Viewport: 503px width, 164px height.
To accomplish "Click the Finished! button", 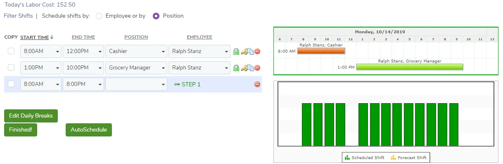I will pyautogui.click(x=21, y=130).
